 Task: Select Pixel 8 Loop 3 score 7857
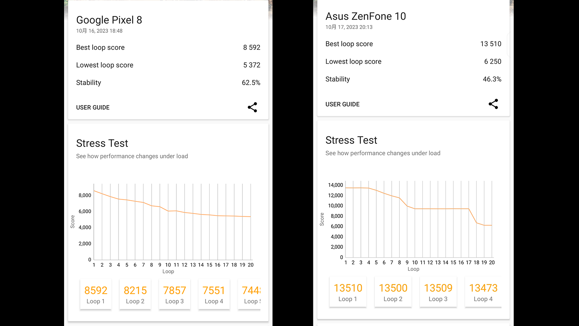174,294
